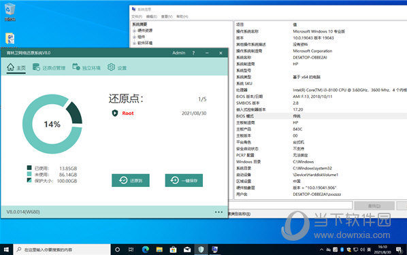Open the 查看(V) menu in System Information
Screen dimensions: 407x255
[167, 16]
